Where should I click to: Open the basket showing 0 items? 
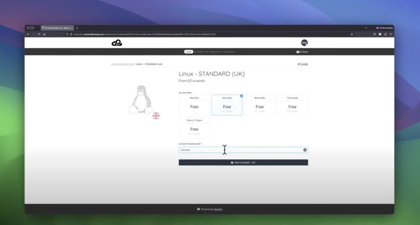tap(302, 52)
